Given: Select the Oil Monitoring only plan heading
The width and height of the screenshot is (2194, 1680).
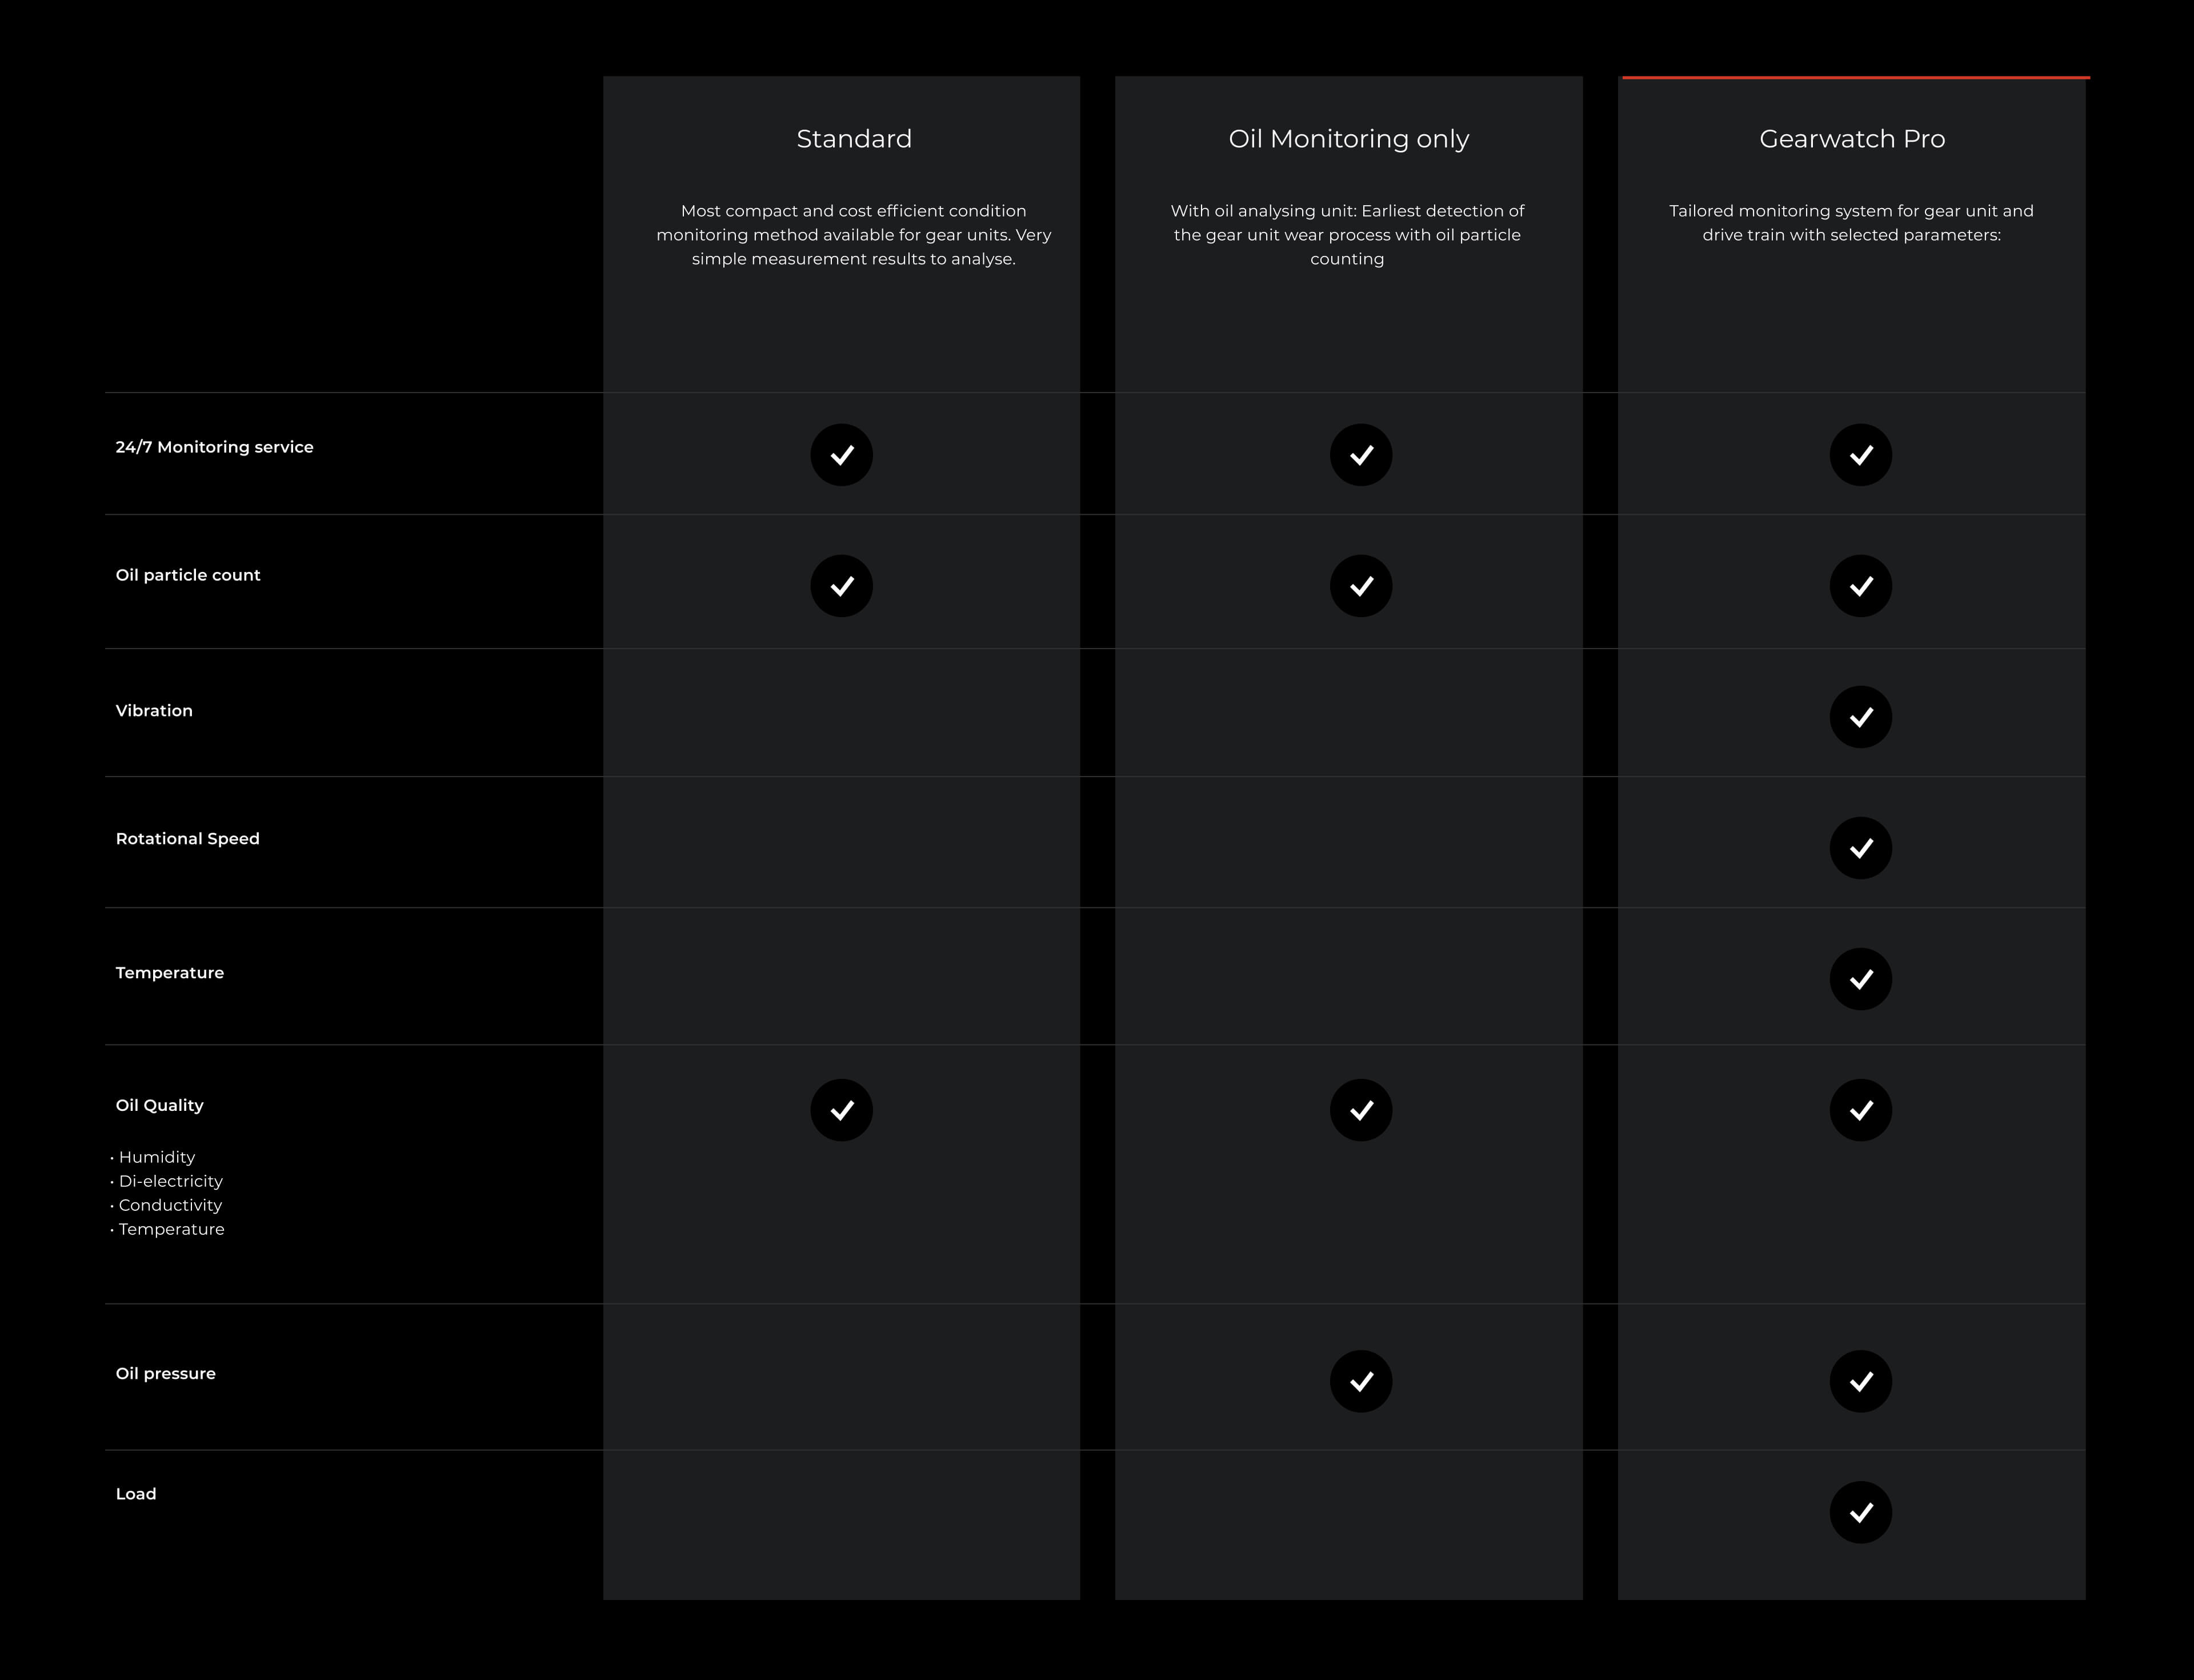Looking at the screenshot, I should point(1349,139).
